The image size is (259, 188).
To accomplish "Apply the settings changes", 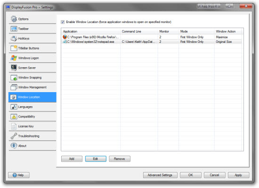I will 238,175.
